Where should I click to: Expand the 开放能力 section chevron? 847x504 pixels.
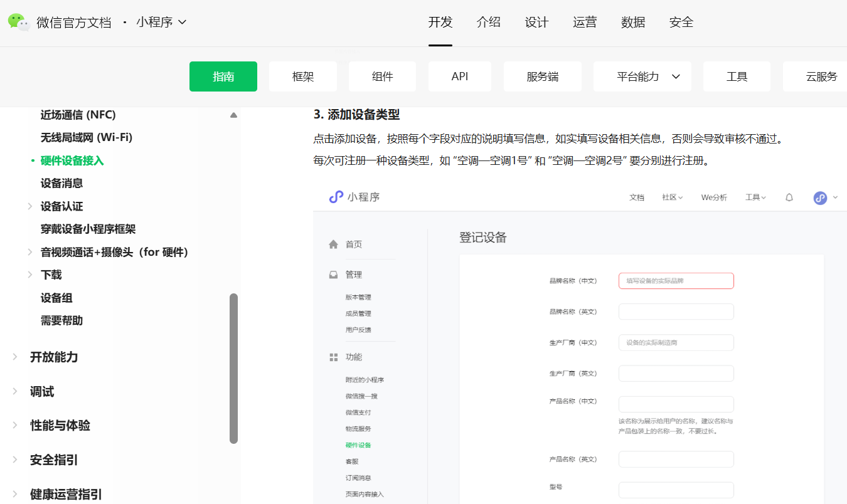point(15,357)
